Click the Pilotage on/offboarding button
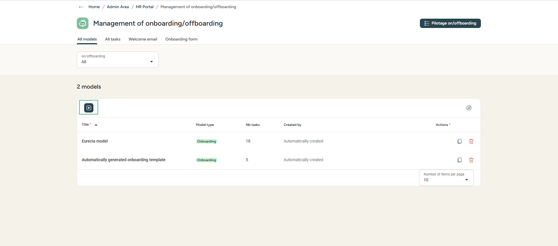Viewport: 558px width, 246px height. (450, 23)
